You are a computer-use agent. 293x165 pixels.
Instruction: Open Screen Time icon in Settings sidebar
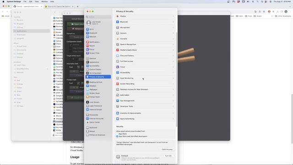click(x=87, y=53)
